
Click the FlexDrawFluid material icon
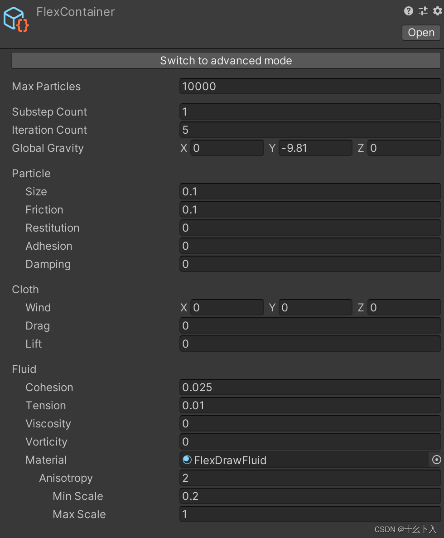tap(187, 460)
